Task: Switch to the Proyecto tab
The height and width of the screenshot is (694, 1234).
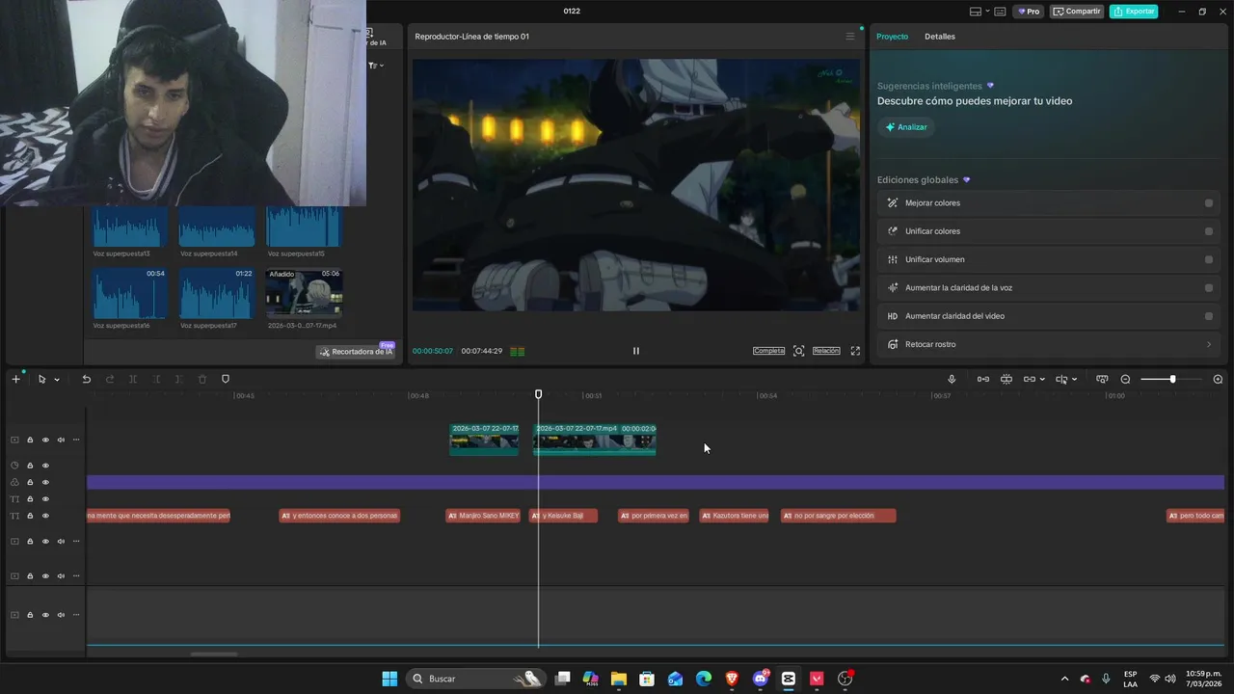Action: [892, 37]
